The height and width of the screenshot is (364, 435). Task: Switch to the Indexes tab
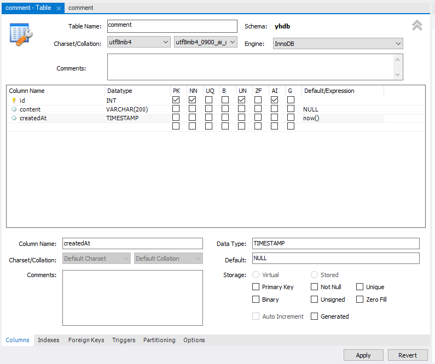click(49, 340)
